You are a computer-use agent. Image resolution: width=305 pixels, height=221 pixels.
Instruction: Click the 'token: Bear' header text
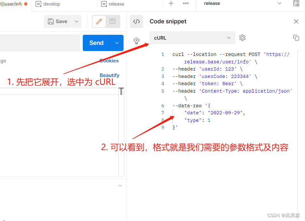coord(218,84)
